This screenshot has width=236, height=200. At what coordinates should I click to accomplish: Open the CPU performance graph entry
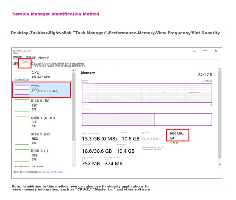pos(42,75)
